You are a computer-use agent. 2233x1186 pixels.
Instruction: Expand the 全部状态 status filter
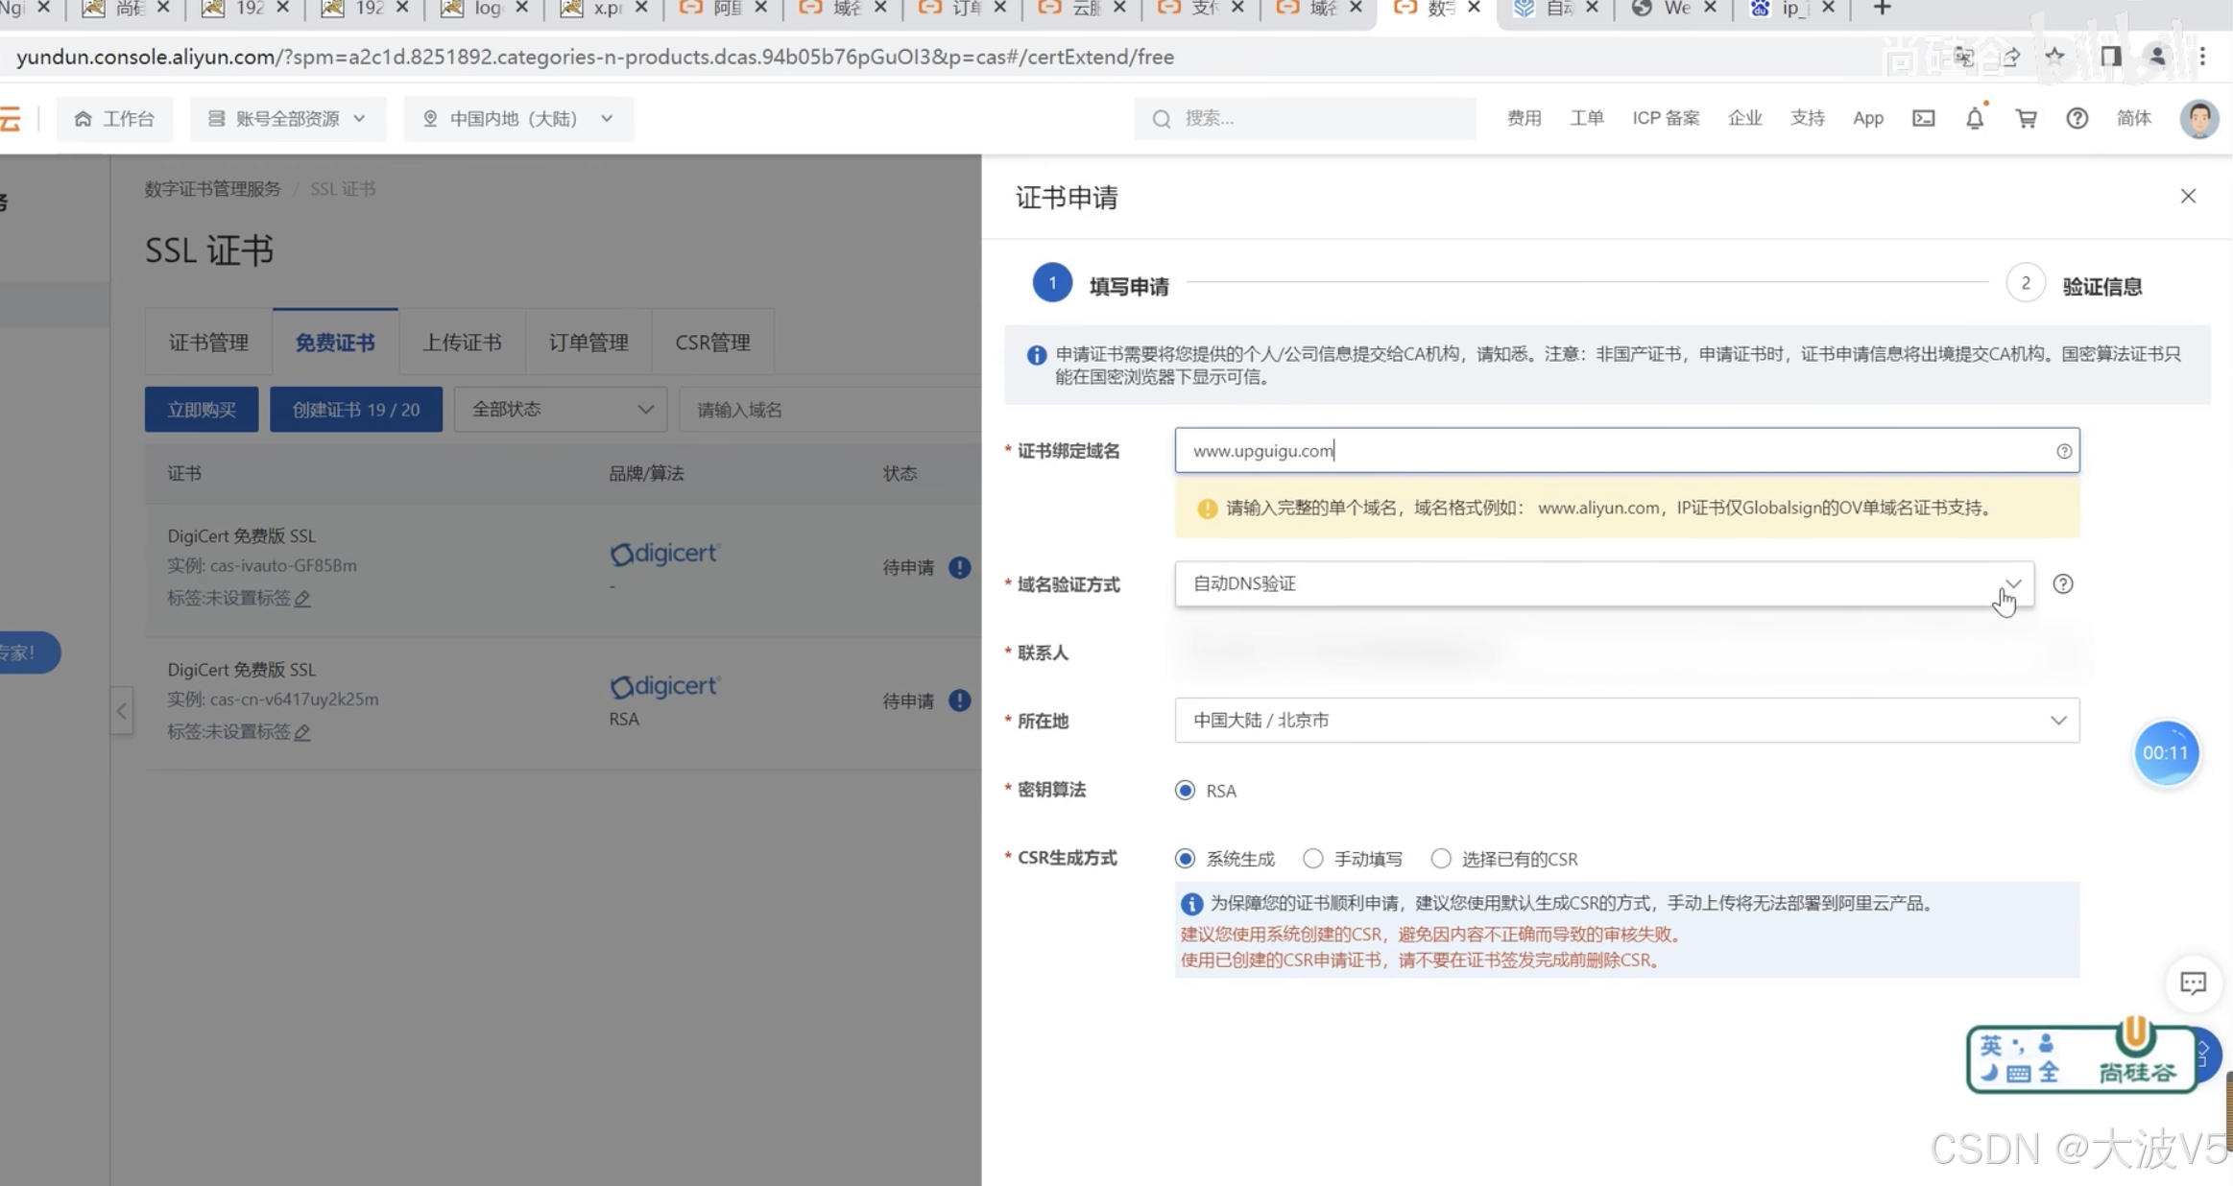tap(561, 410)
